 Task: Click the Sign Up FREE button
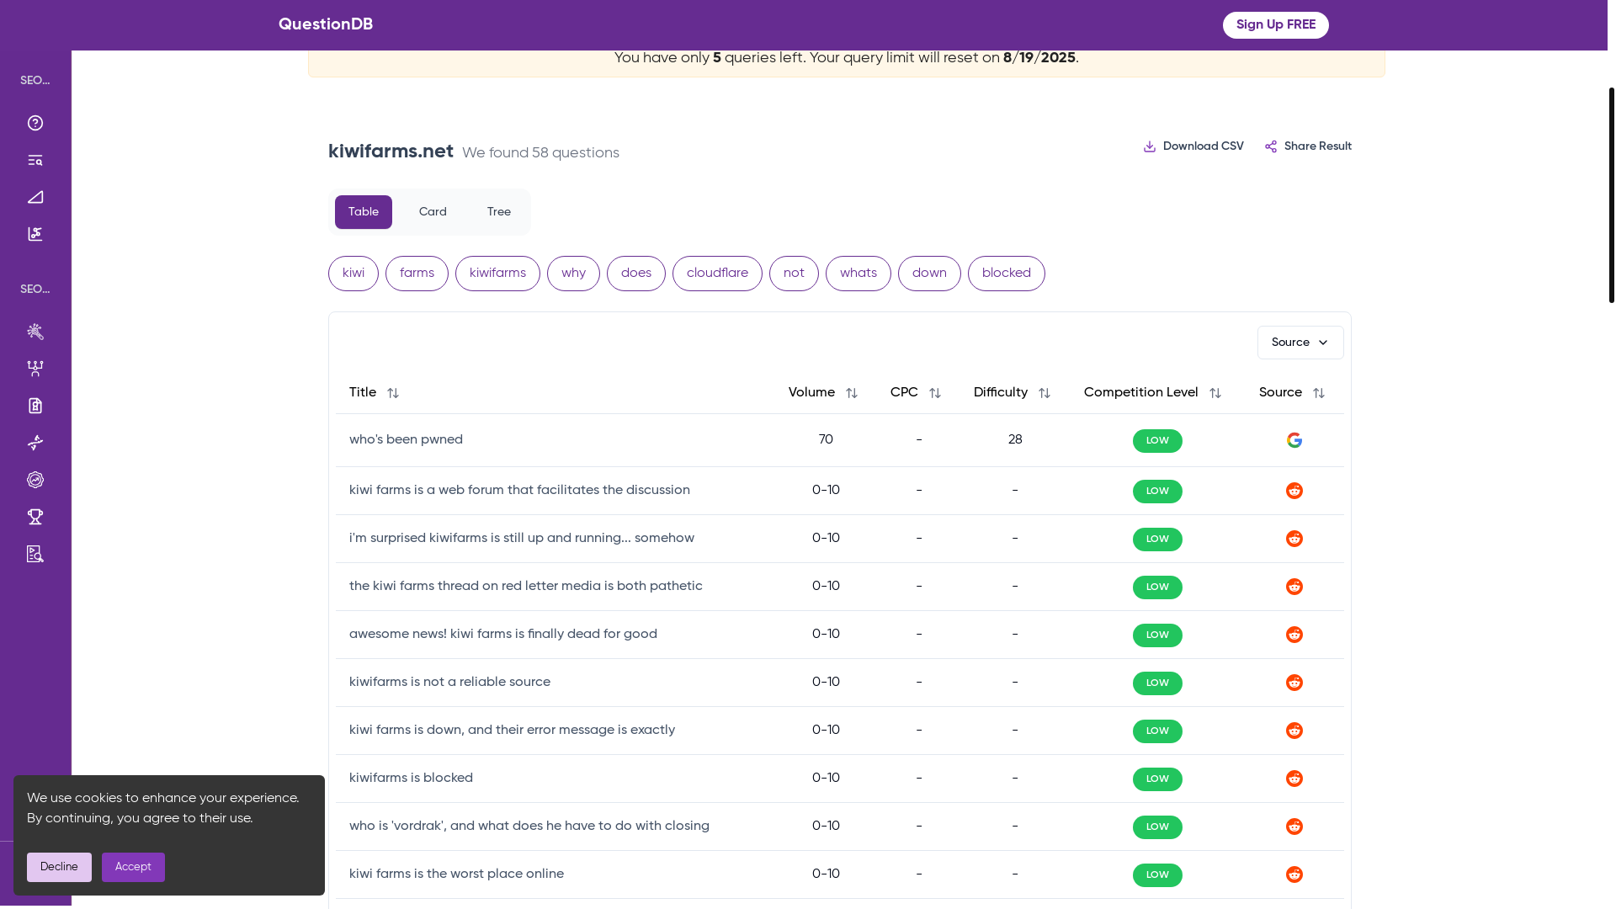[1276, 25]
